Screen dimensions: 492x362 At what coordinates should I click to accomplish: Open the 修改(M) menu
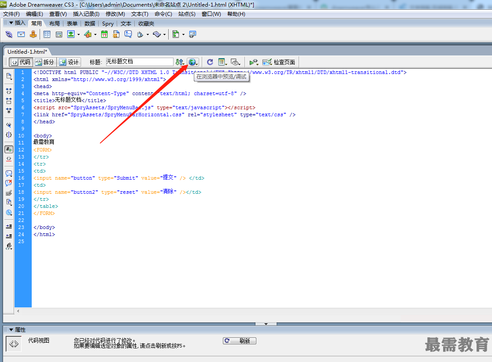click(115, 14)
